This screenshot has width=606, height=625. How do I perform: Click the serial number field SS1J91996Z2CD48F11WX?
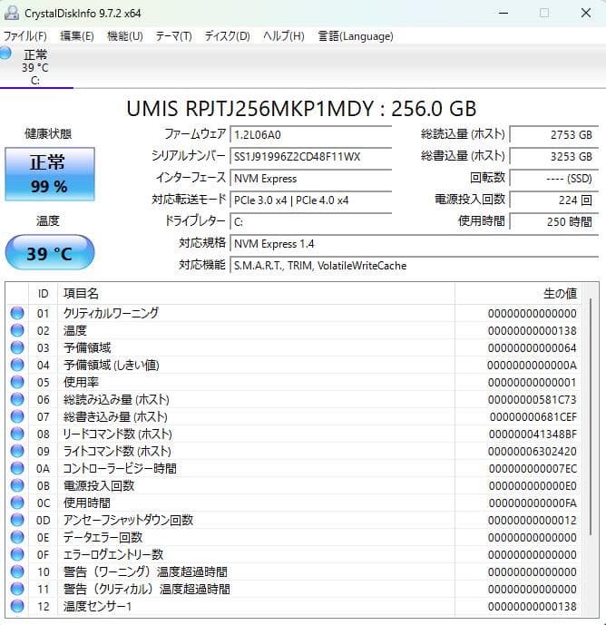(x=310, y=156)
